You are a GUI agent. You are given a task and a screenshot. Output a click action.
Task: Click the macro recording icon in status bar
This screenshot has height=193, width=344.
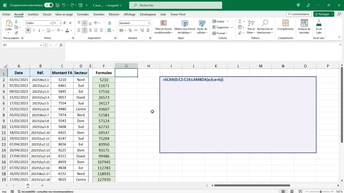[x=12, y=192]
